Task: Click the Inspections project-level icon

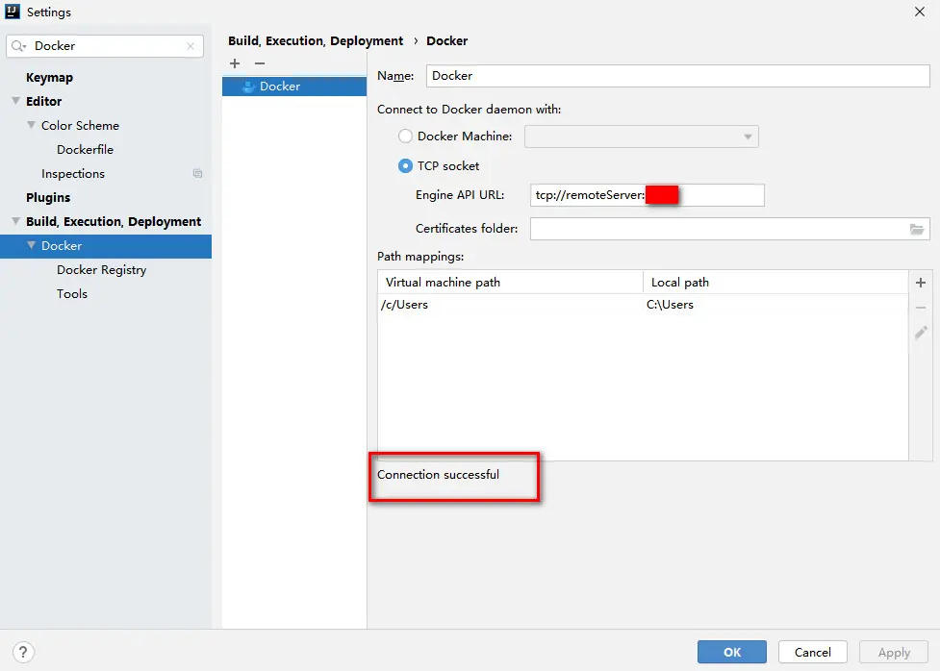Action: (x=197, y=174)
